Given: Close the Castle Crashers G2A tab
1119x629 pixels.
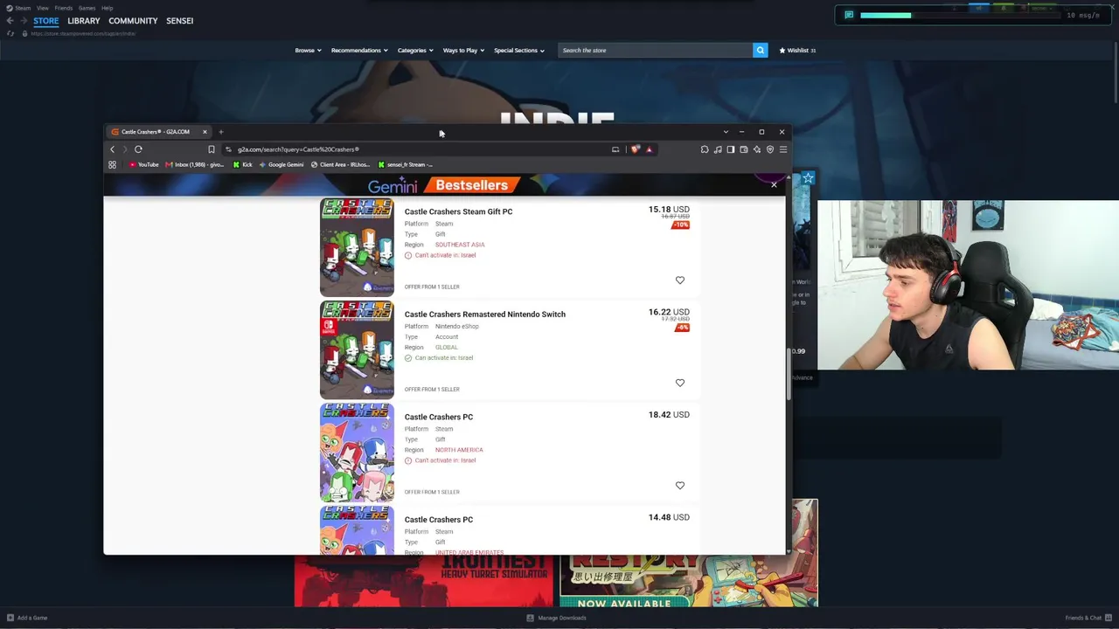Looking at the screenshot, I should 205,132.
